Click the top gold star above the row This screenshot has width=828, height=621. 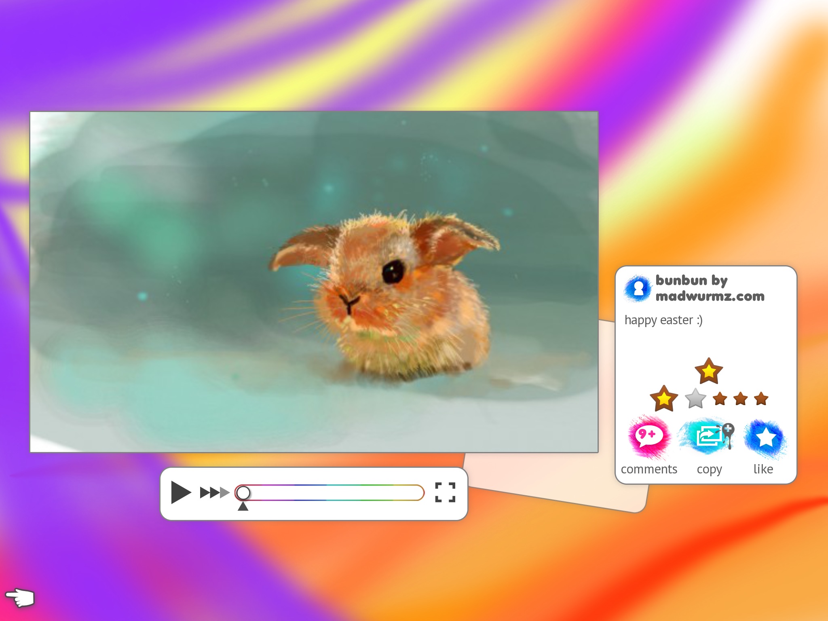point(708,371)
